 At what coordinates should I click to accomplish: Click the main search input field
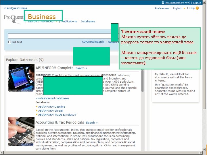point(60,36)
